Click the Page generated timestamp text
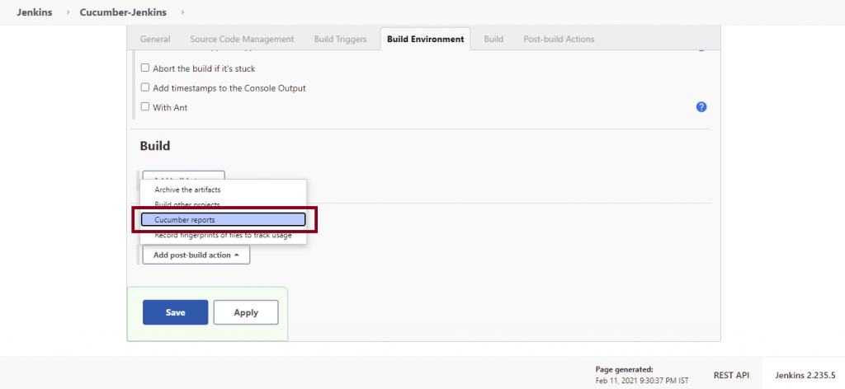 point(642,375)
